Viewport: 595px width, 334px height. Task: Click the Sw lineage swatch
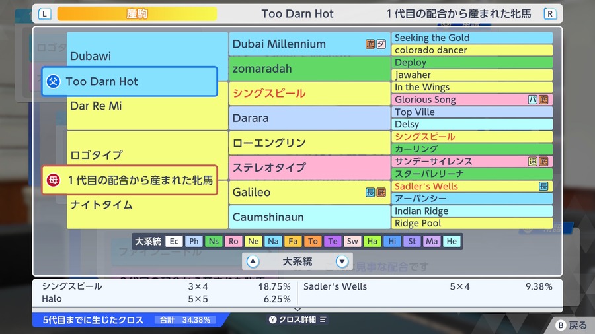point(352,241)
